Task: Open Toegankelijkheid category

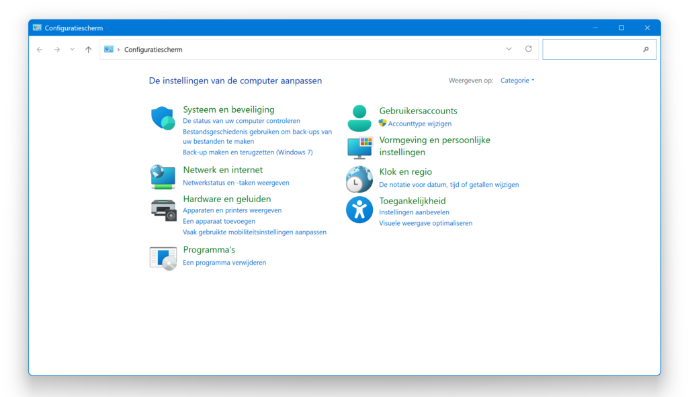Action: click(413, 201)
